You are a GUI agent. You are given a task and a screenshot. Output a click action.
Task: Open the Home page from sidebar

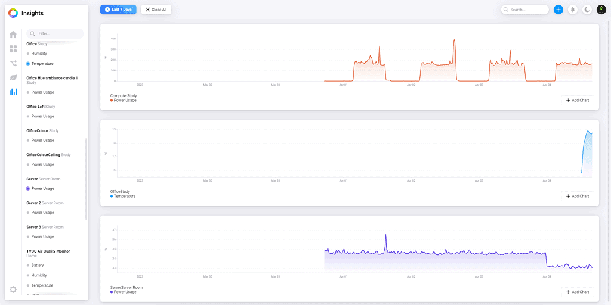tap(13, 35)
